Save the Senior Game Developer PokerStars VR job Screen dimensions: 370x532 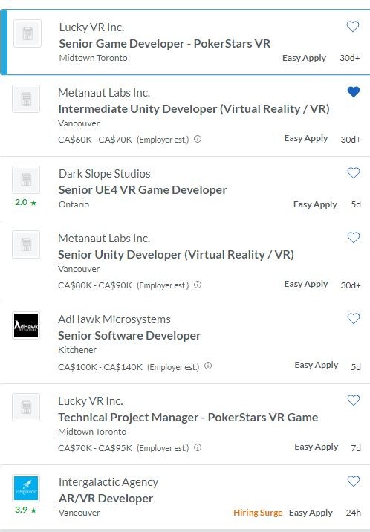click(353, 27)
